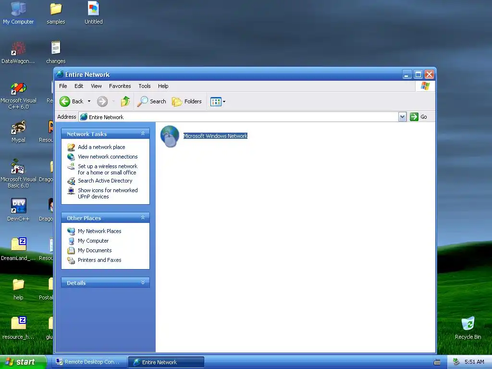Click the View network connections icon

click(x=71, y=157)
